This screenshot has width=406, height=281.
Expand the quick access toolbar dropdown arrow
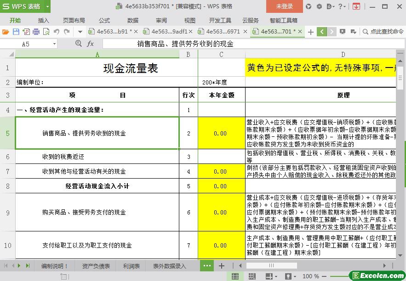80,32
